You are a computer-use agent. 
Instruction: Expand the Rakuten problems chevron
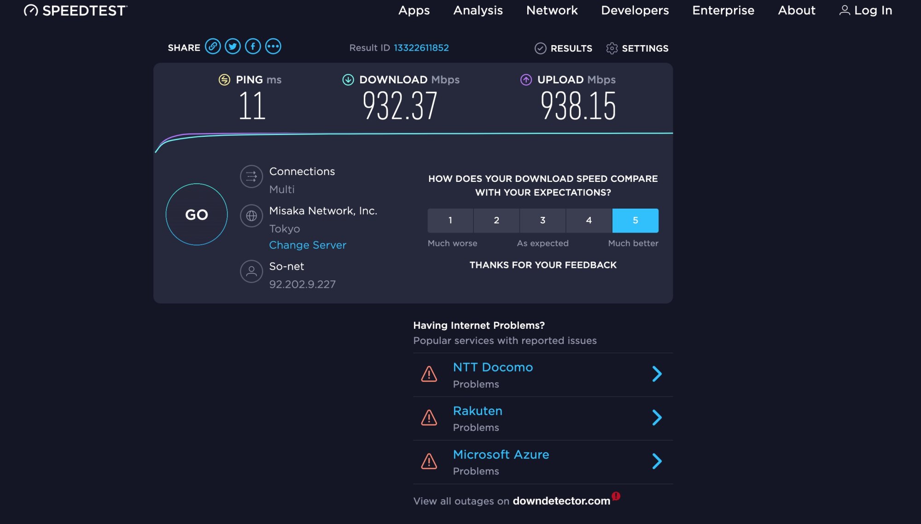[657, 418]
